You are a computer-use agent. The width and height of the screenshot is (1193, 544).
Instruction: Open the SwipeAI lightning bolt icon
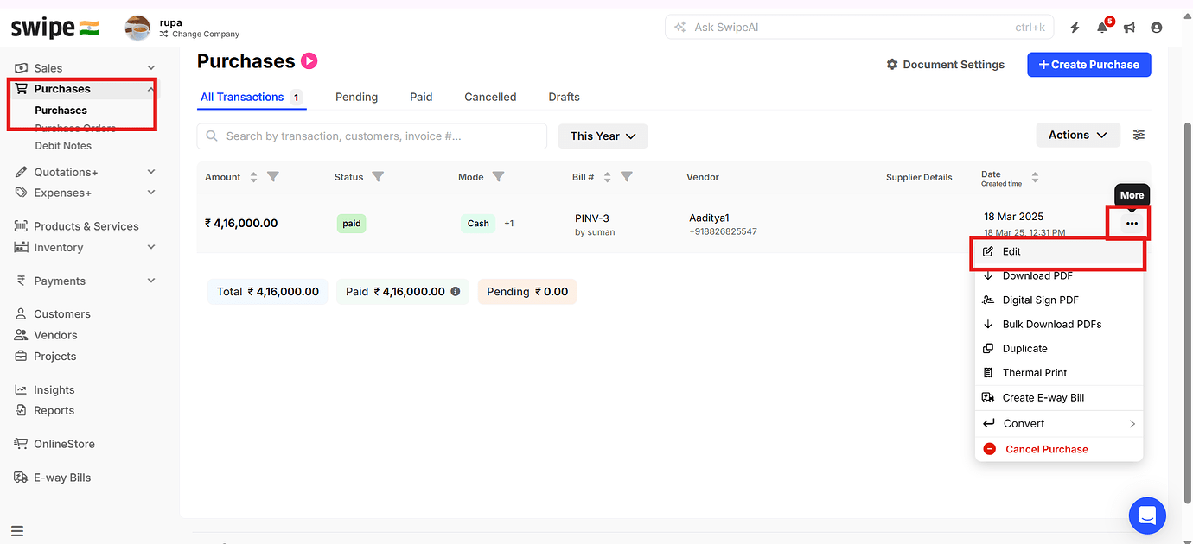1075,27
